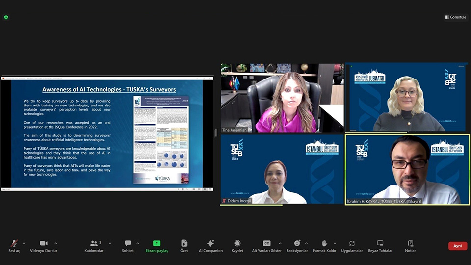Click the red Ayrıl leave button

(457, 246)
